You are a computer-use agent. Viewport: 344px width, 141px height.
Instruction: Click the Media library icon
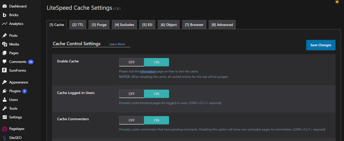5,44
